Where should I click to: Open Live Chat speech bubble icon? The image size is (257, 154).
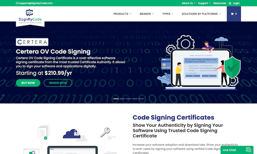248,150
